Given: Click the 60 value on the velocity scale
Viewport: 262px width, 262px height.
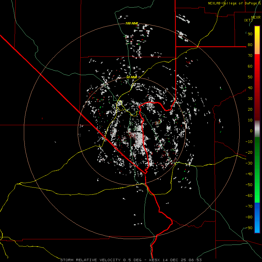Looking at the screenshot, I should tap(250, 66).
